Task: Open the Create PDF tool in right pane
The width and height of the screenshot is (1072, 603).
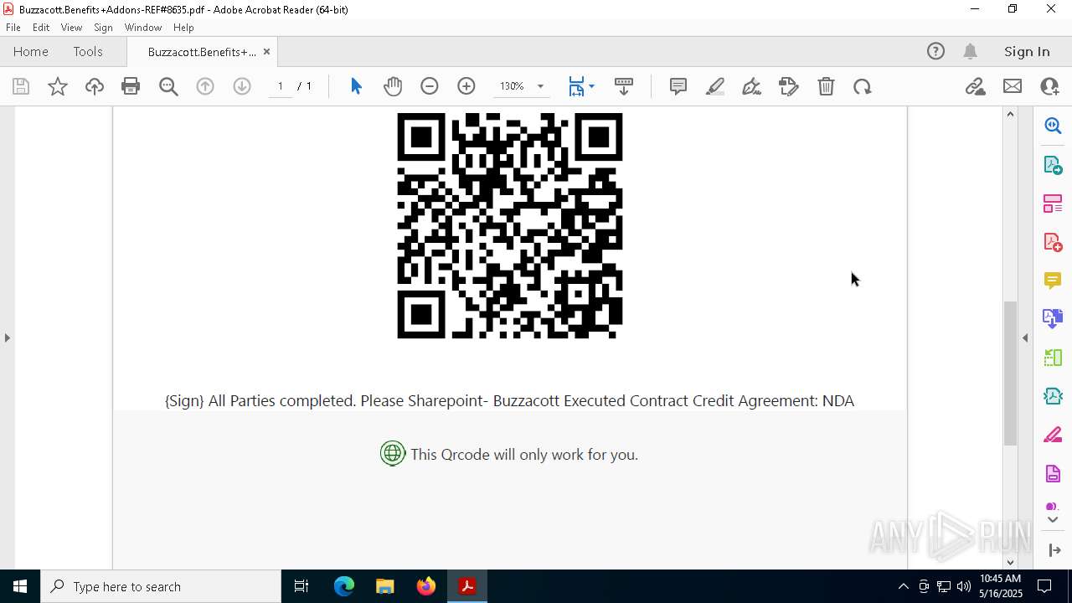Action: (1053, 241)
